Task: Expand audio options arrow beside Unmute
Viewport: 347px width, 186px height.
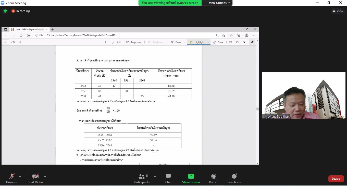Action: point(20,176)
